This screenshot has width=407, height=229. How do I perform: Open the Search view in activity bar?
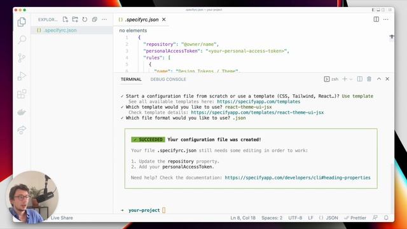tap(22, 39)
